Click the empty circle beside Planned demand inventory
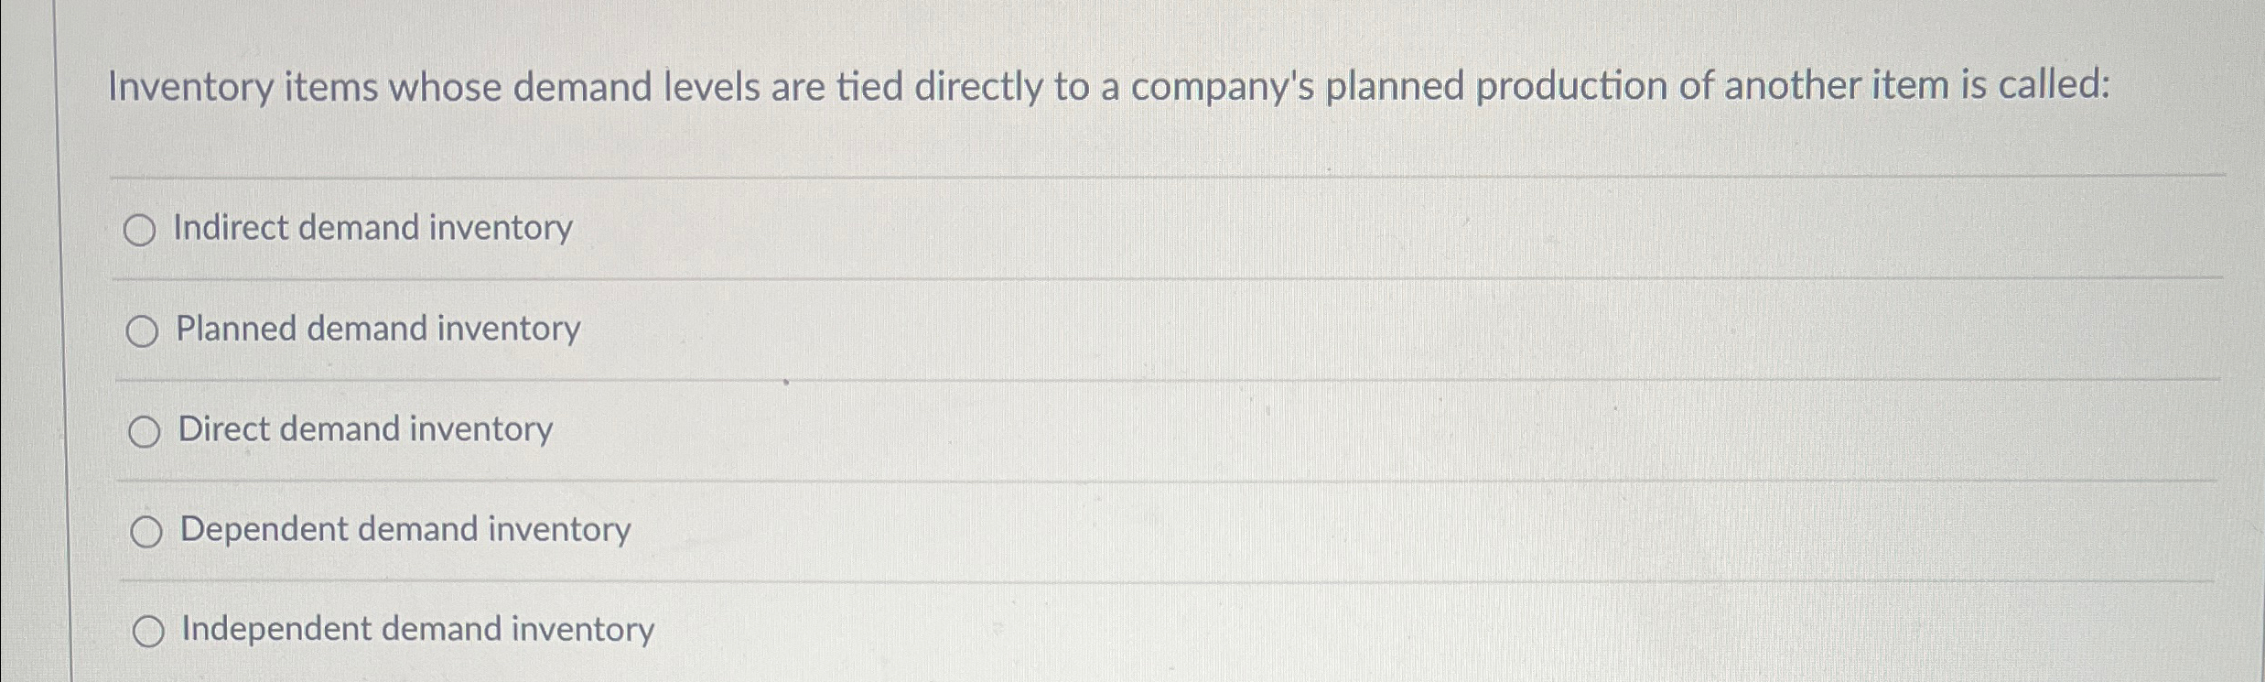This screenshot has width=2265, height=682. tap(144, 331)
